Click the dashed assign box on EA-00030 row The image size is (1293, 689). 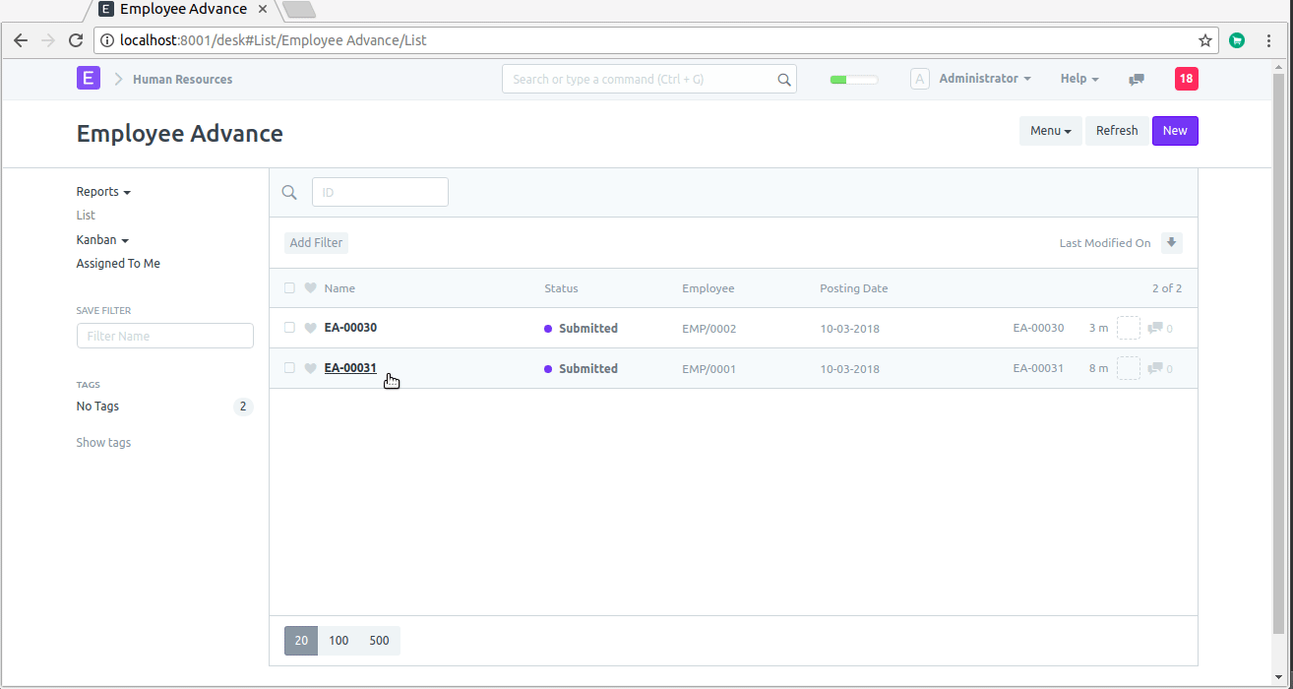click(x=1129, y=328)
